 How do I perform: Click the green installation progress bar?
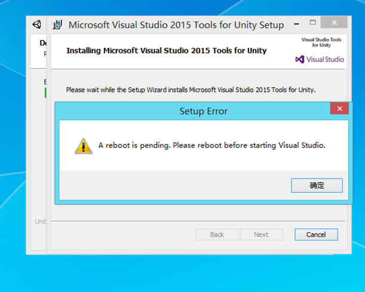(45, 93)
